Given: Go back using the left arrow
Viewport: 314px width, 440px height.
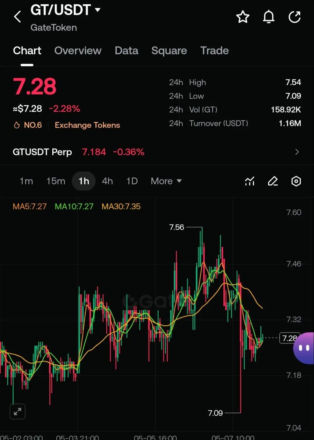Looking at the screenshot, I should tap(17, 17).
